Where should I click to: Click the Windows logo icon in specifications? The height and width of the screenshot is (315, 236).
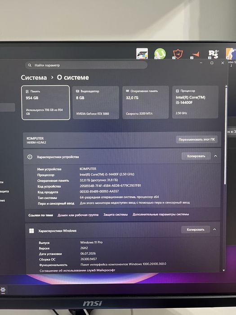pyautogui.click(x=31, y=231)
